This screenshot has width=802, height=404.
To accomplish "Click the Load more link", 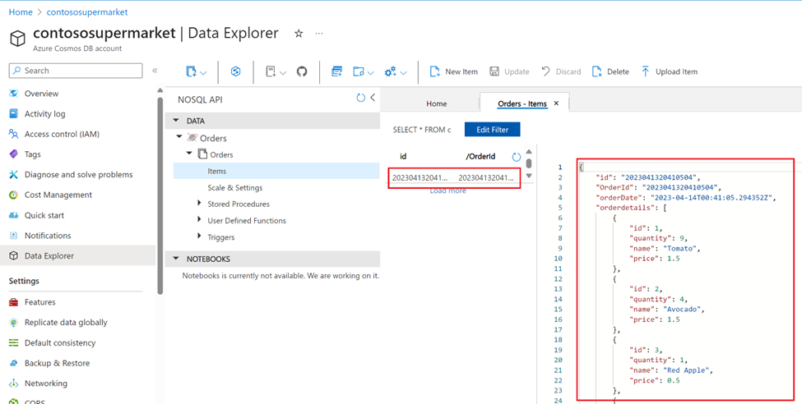I will pyautogui.click(x=447, y=191).
